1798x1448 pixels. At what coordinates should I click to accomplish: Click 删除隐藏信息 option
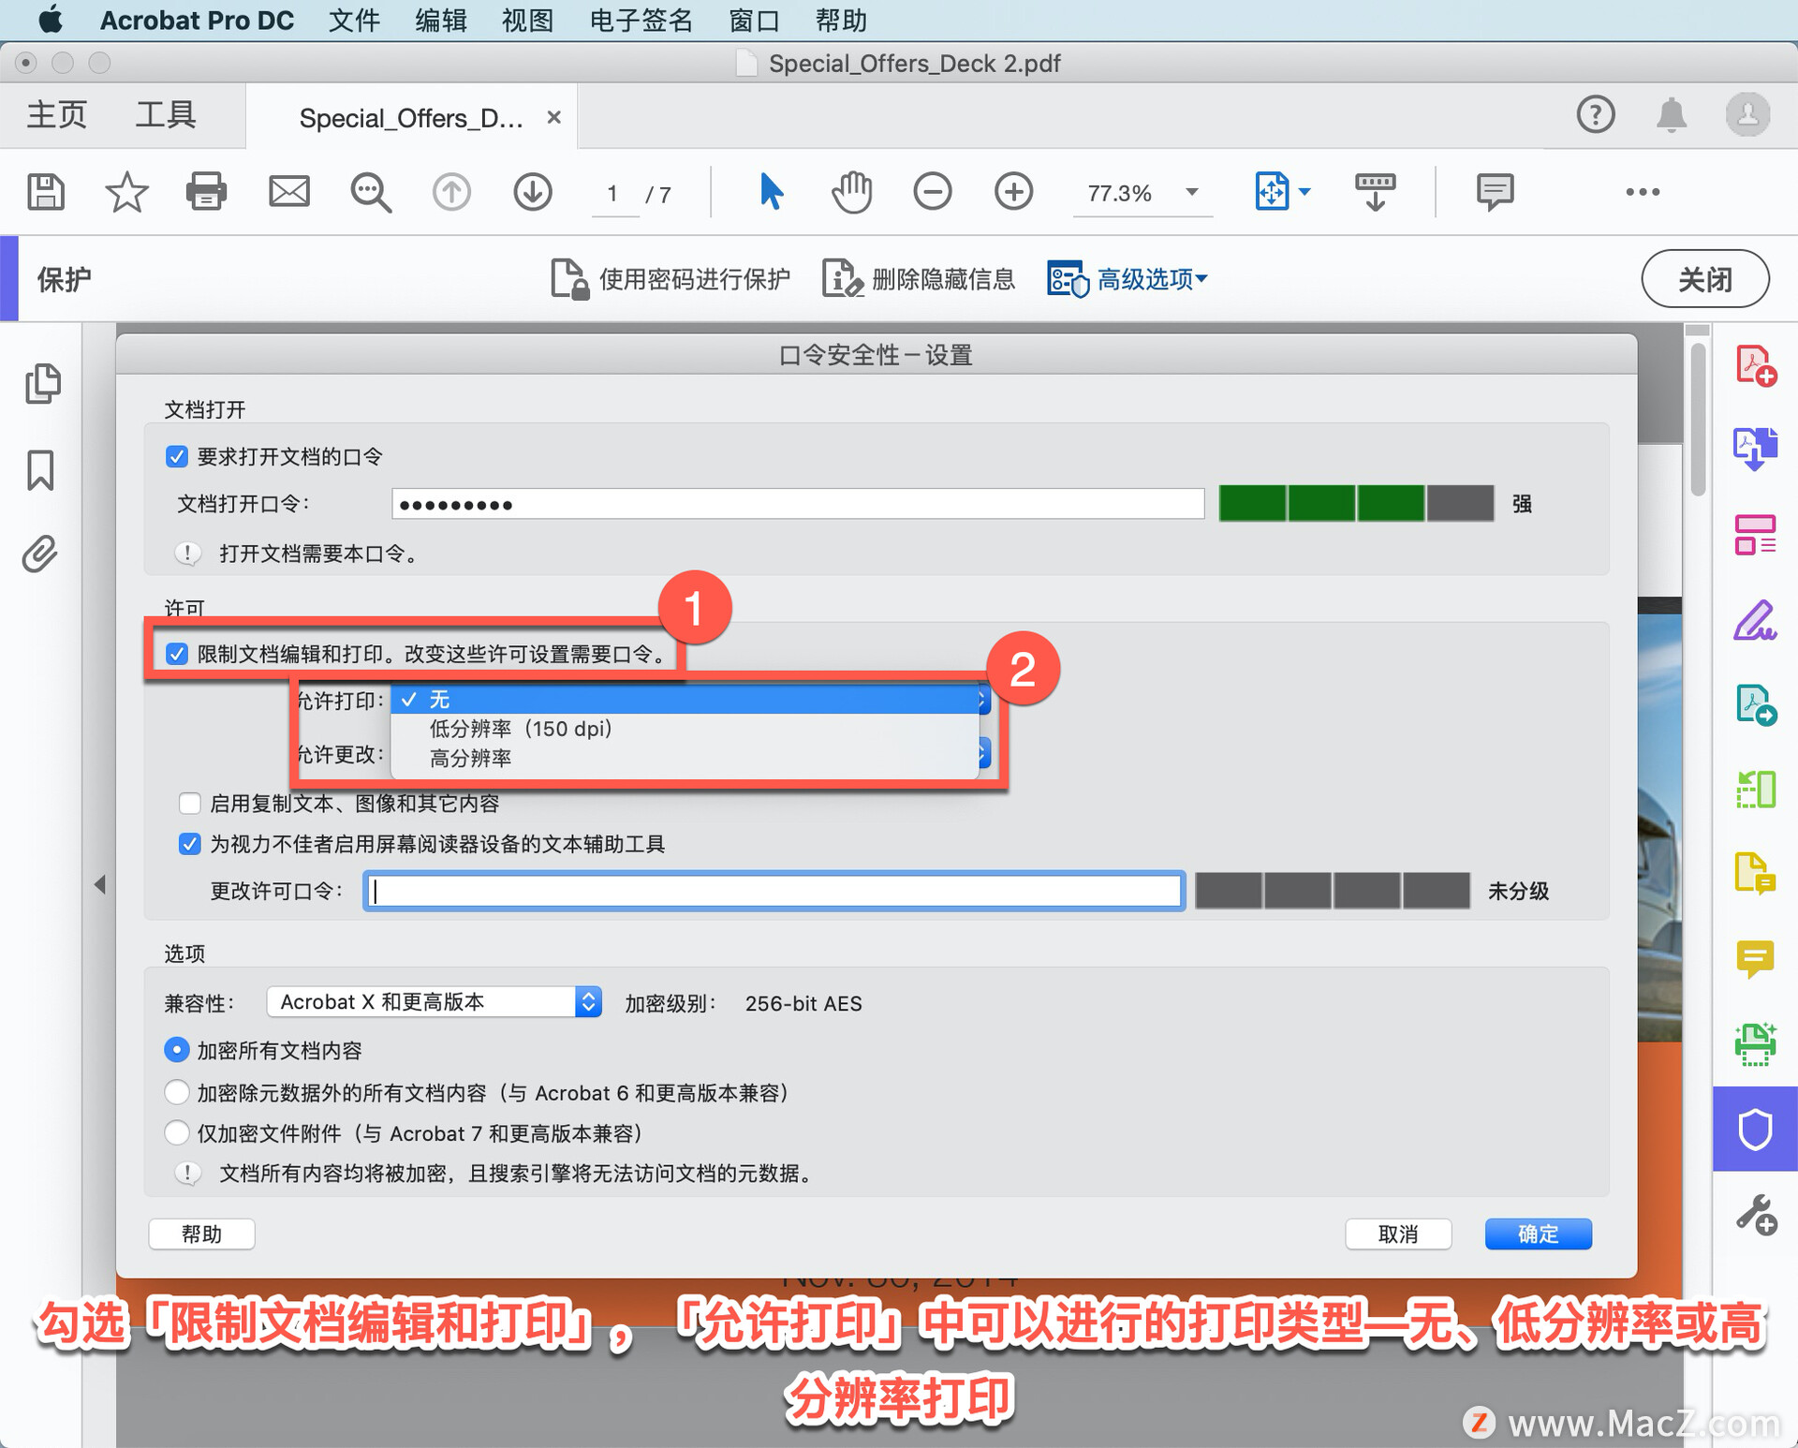(919, 279)
